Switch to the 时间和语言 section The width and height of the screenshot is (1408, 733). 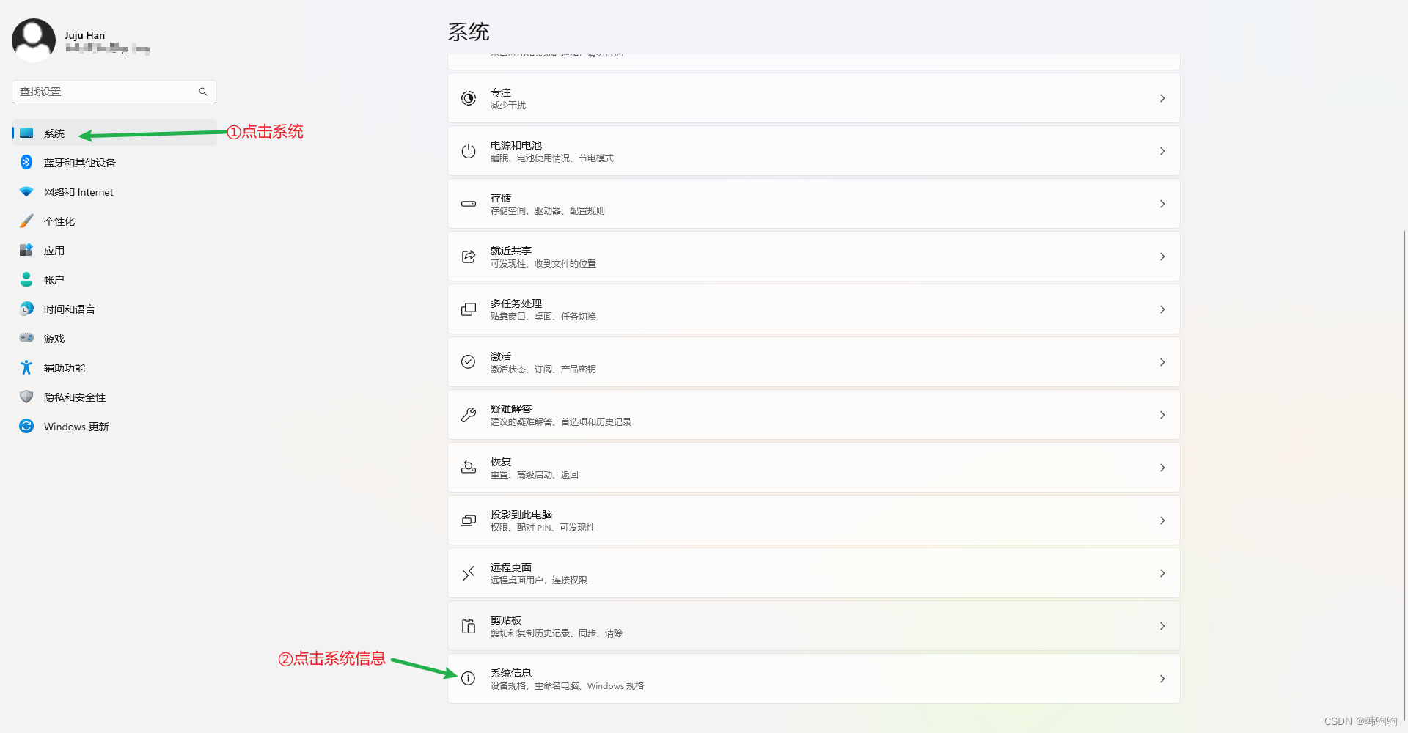click(70, 309)
